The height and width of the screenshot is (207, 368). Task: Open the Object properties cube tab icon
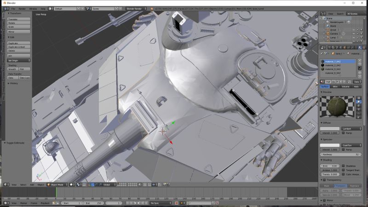[345, 48]
